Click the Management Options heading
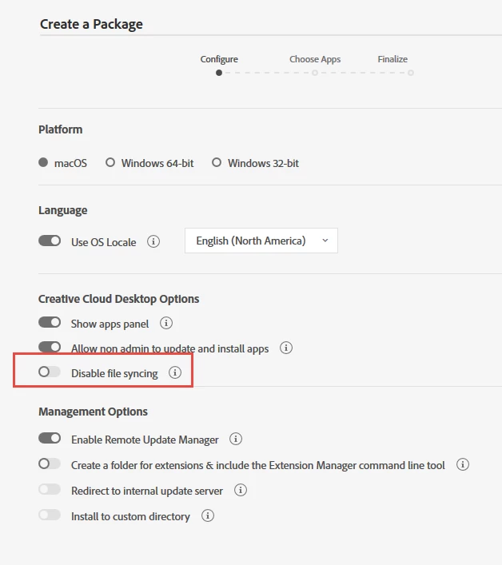The width and height of the screenshot is (502, 565). tap(93, 412)
